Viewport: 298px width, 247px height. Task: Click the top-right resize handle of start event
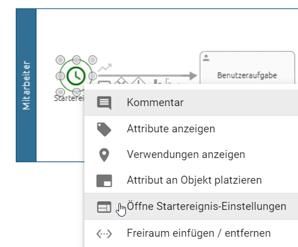[x=93, y=60]
